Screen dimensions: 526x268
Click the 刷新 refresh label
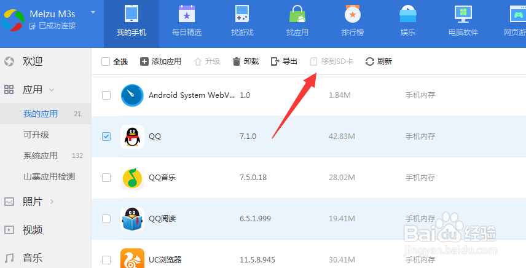(x=385, y=61)
